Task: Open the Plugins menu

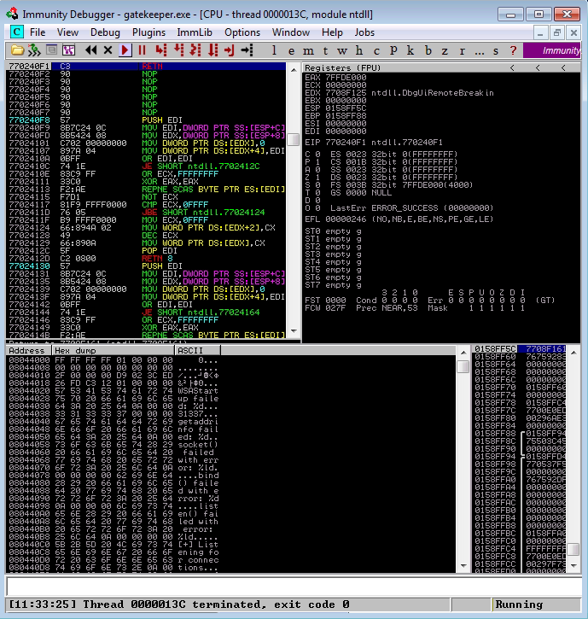Action: (148, 32)
